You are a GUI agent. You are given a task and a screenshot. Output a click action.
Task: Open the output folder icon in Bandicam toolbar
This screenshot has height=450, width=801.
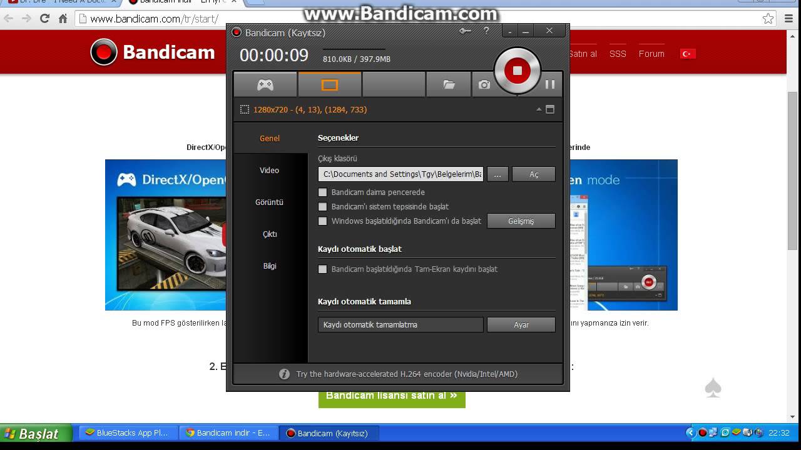(x=449, y=84)
